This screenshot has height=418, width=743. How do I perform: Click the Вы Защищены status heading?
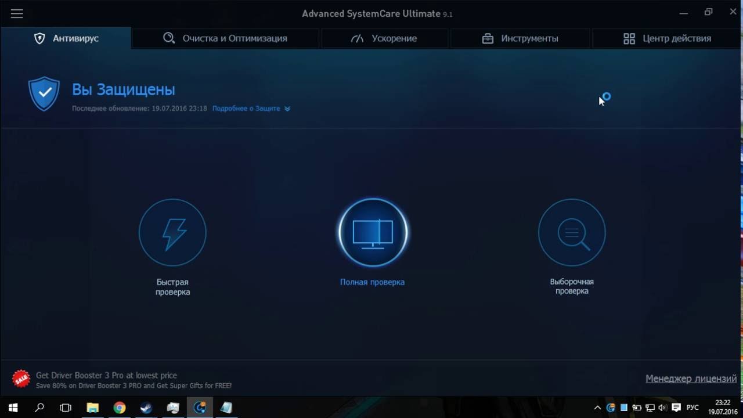click(x=123, y=89)
